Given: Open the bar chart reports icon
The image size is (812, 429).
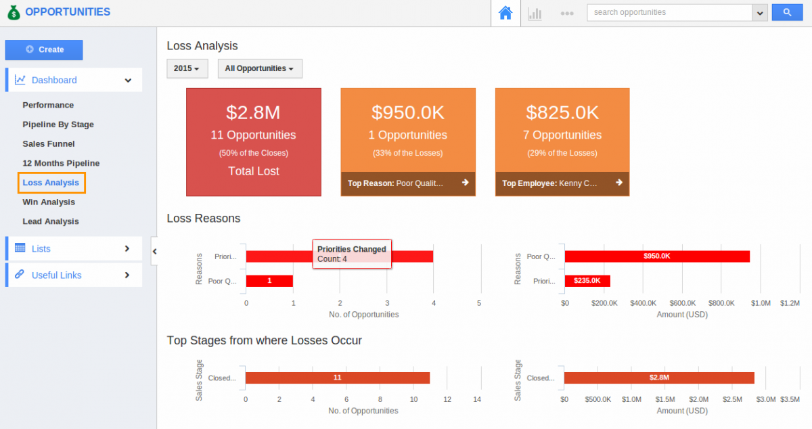Looking at the screenshot, I should (x=535, y=12).
